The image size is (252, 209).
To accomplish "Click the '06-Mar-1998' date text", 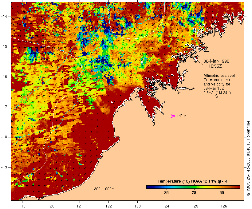I will [x=216, y=61].
